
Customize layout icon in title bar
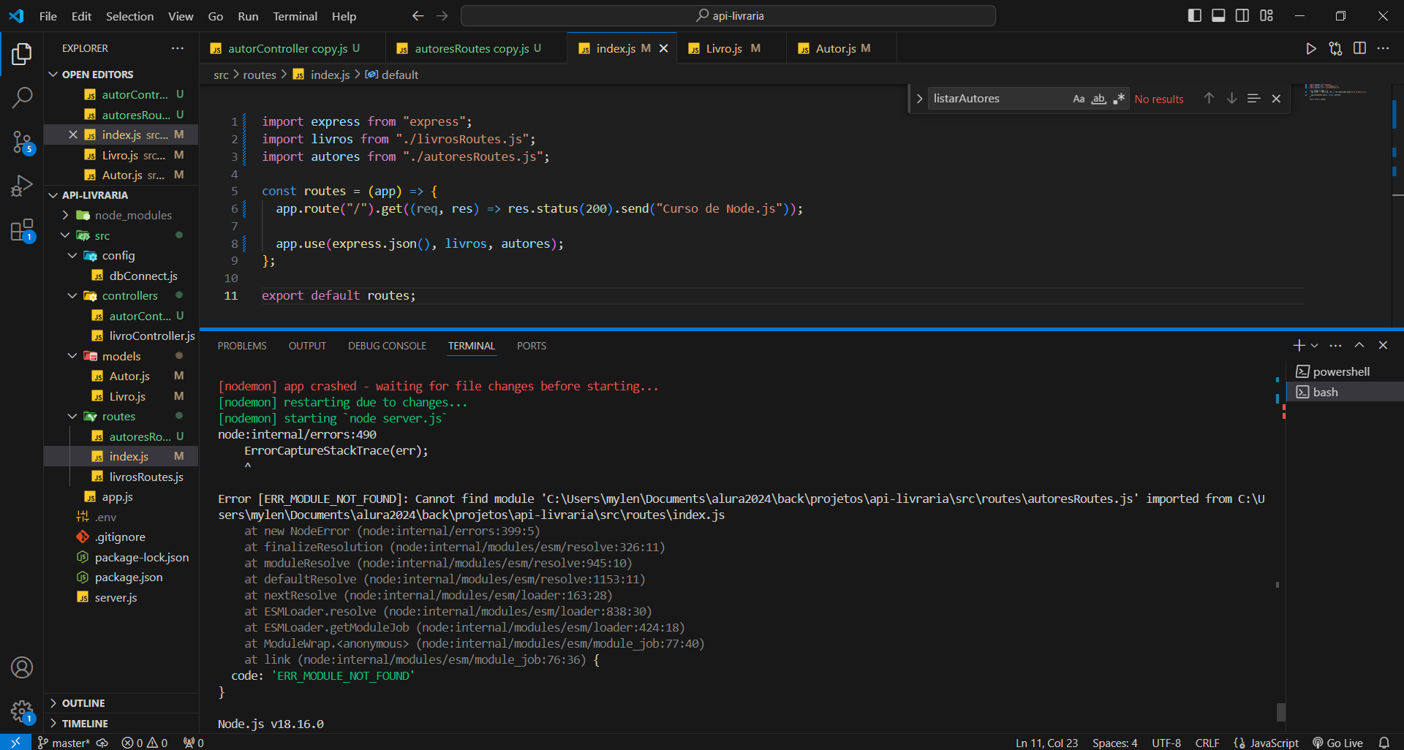coord(1267,15)
